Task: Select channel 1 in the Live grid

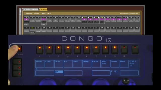Action: [26, 21]
